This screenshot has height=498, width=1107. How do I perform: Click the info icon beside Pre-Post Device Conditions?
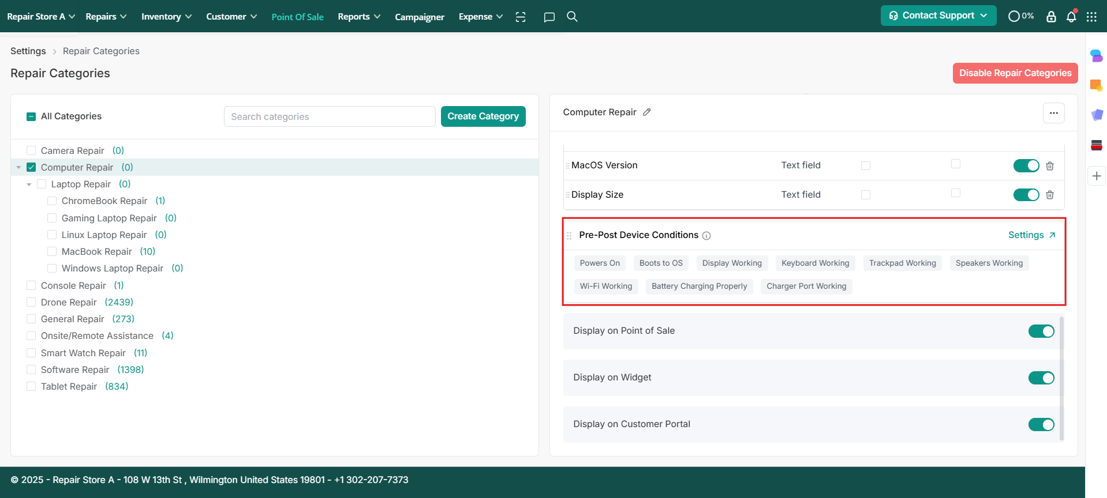[706, 236]
